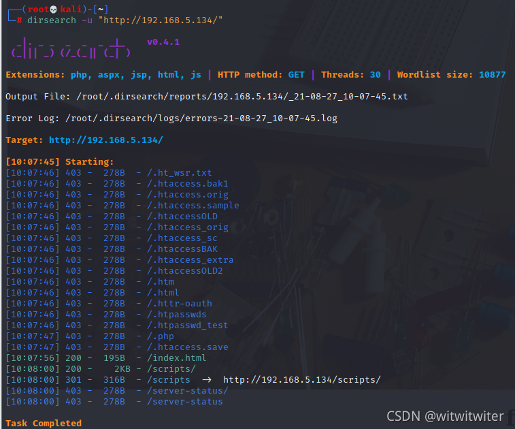Click the Extensions value aspx
This screenshot has height=429, width=515.
point(111,75)
